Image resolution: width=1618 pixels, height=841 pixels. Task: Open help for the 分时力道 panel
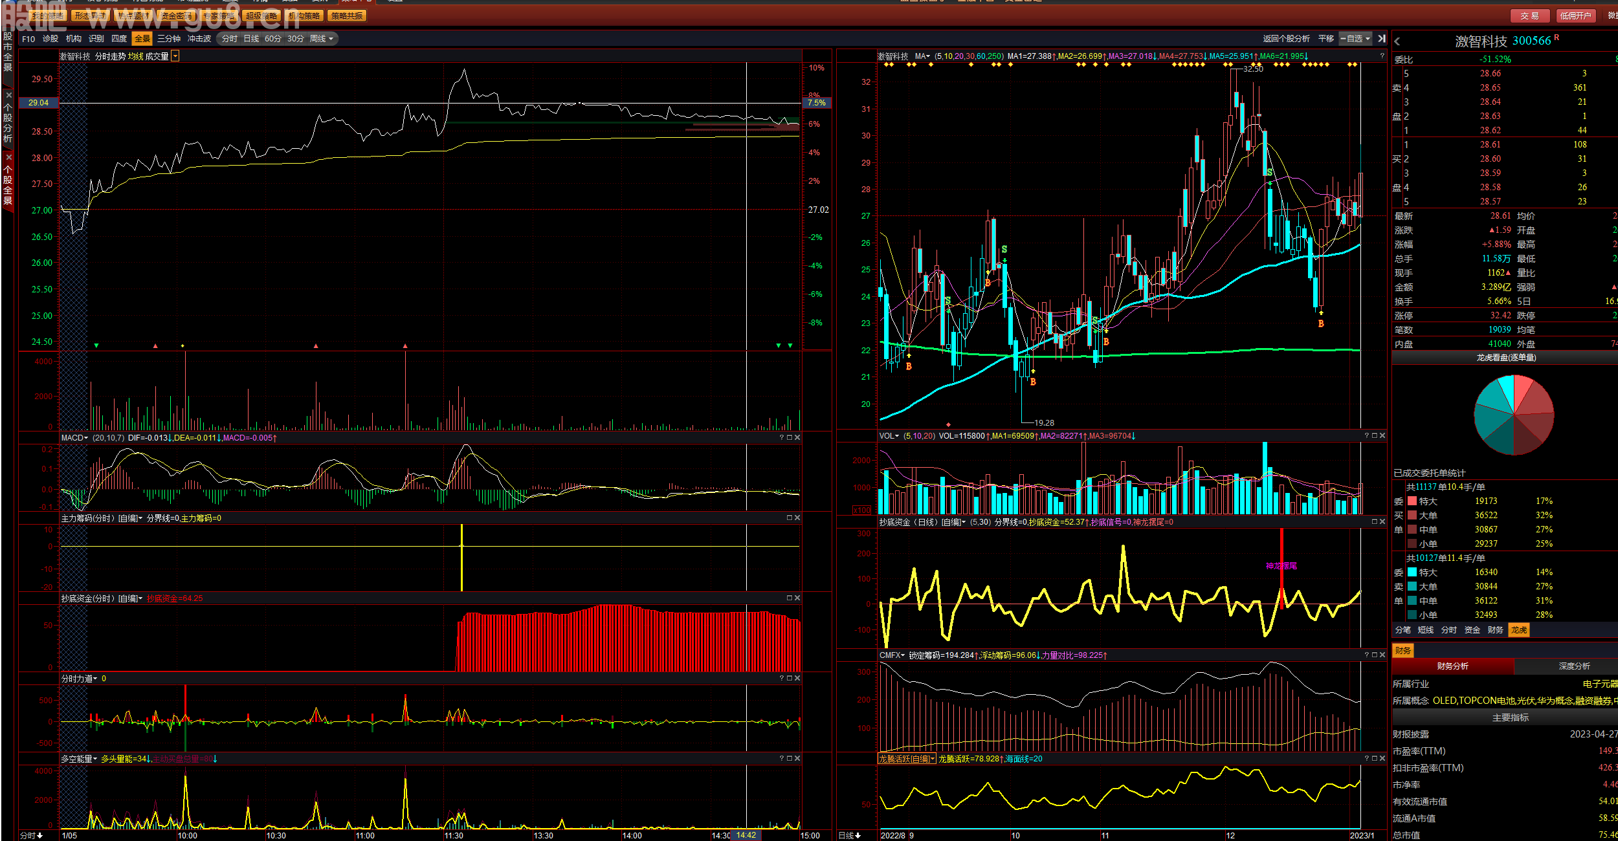[782, 679]
